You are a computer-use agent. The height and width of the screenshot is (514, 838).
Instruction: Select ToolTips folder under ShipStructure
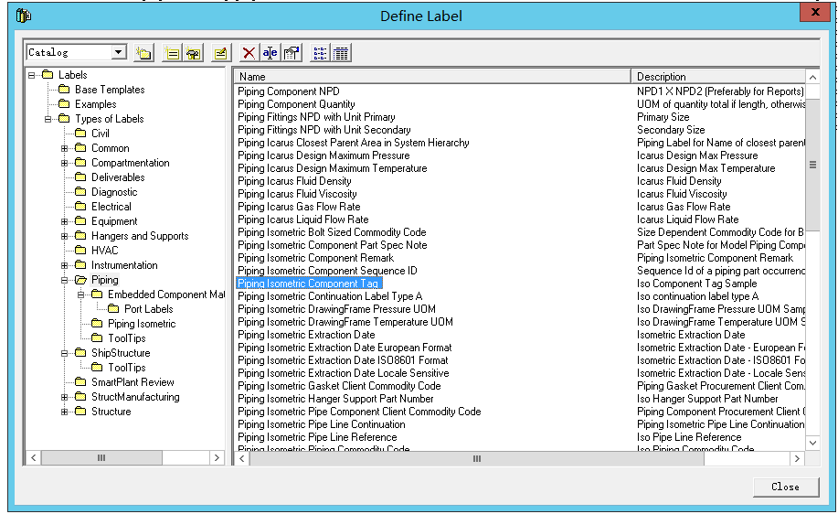[x=126, y=368]
